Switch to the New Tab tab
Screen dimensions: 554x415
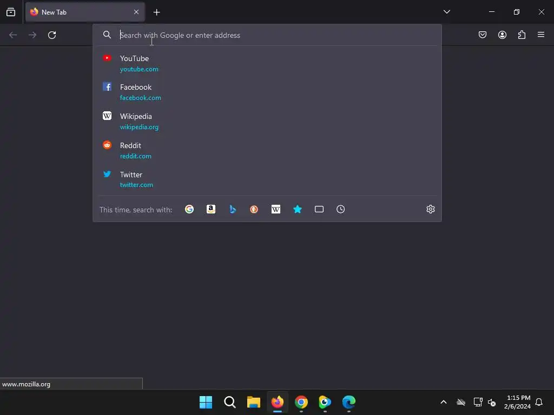85,12
